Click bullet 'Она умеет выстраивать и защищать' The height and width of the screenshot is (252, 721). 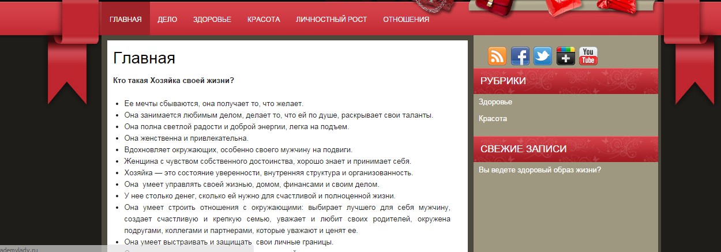[229, 242]
